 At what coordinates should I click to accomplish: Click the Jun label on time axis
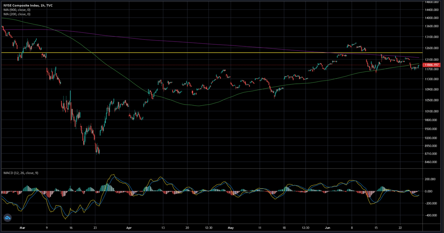[x=328, y=228]
